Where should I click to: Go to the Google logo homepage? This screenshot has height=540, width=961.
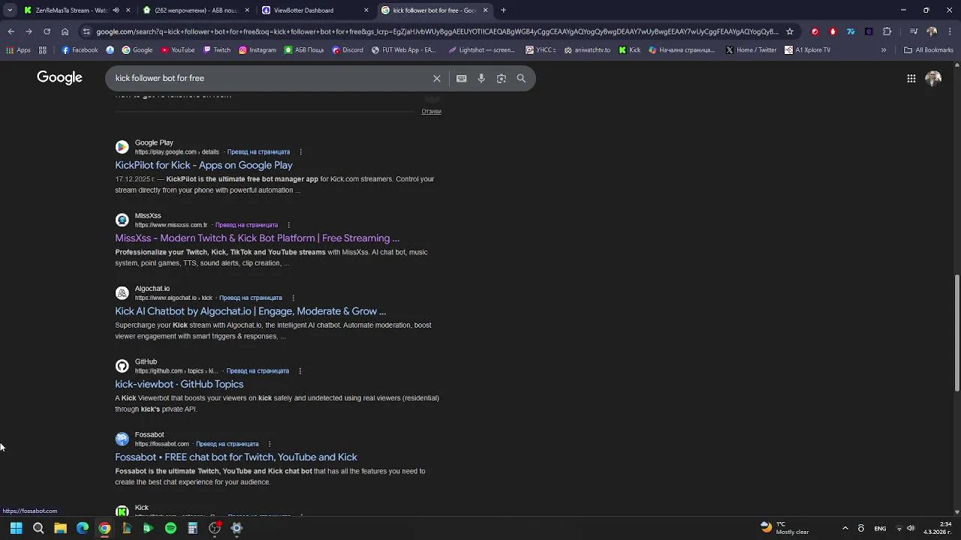pyautogui.click(x=59, y=78)
